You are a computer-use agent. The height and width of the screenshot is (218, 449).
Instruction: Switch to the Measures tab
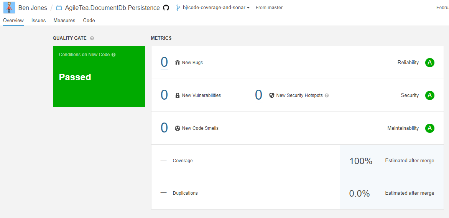pos(64,21)
